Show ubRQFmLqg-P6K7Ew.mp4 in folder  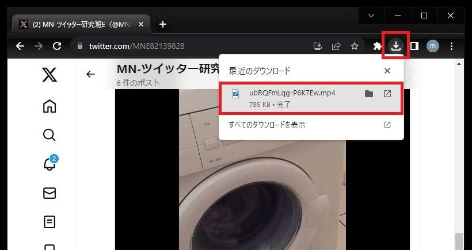369,94
